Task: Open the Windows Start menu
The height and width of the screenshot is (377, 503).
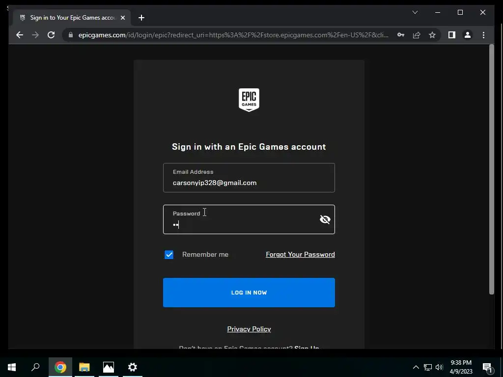Action: pos(12,367)
